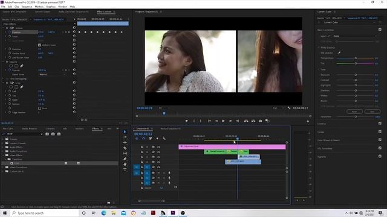The image size is (387, 217).
Task: Select the Slip tool
Action: pyautogui.click(x=125, y=153)
